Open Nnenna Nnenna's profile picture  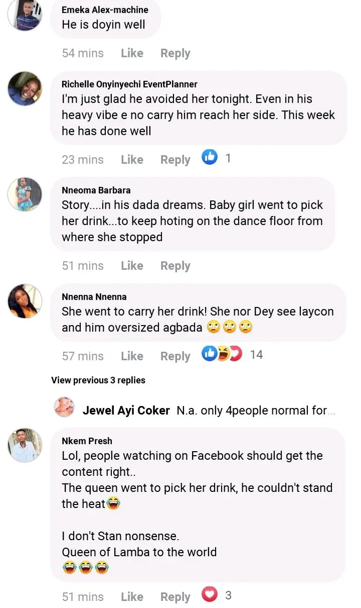(25, 300)
